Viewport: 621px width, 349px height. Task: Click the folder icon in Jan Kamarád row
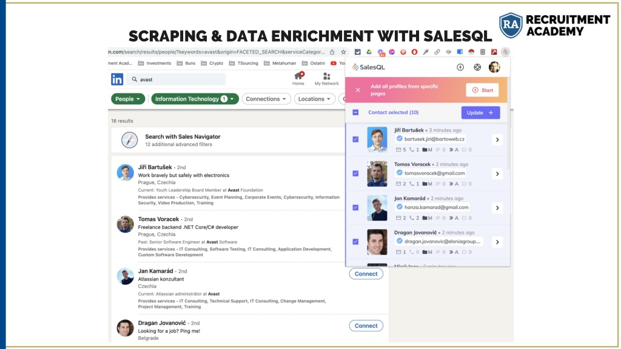(425, 218)
